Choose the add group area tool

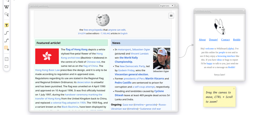[7, 48]
